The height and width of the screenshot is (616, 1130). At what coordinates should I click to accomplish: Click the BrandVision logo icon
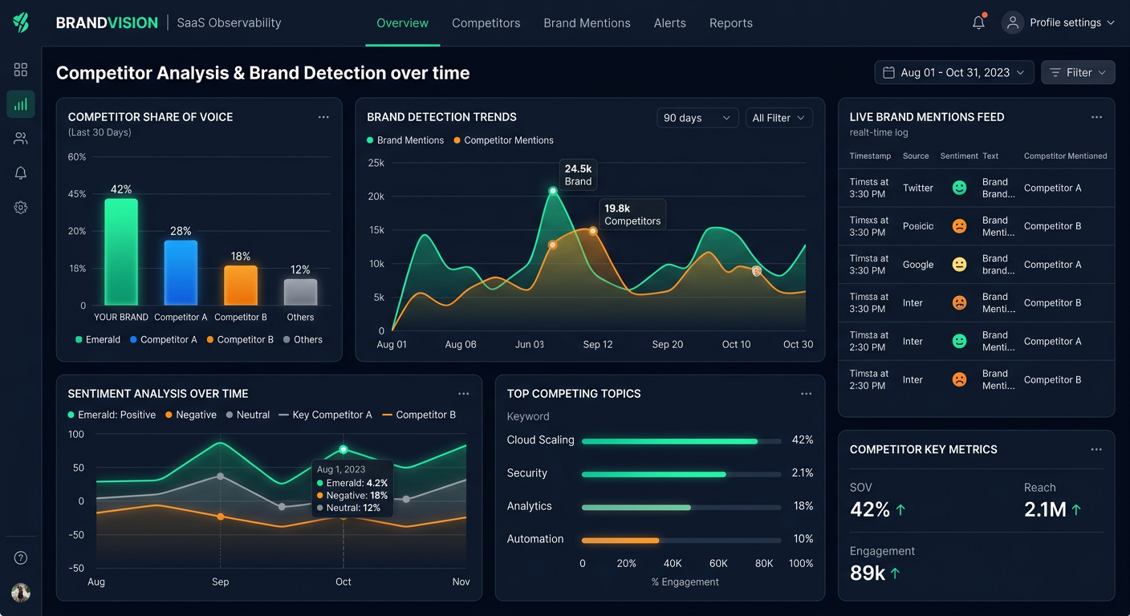(21, 22)
